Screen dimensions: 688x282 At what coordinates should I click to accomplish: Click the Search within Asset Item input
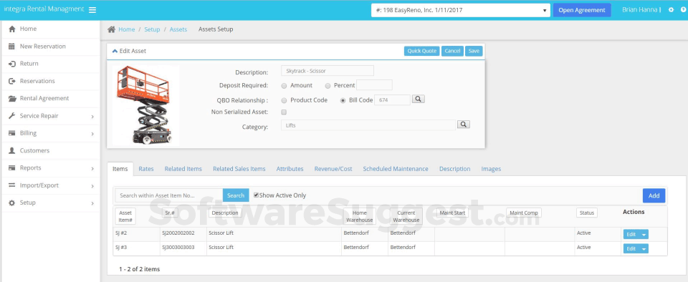169,195
